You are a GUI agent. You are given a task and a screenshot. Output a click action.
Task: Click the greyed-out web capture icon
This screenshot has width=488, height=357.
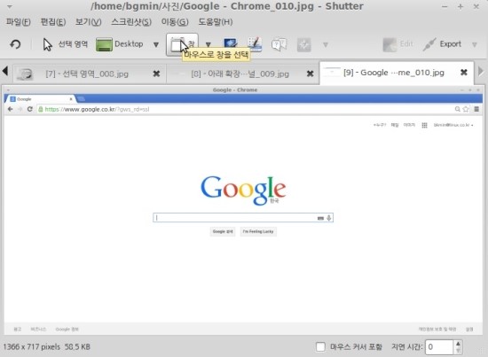pos(303,45)
